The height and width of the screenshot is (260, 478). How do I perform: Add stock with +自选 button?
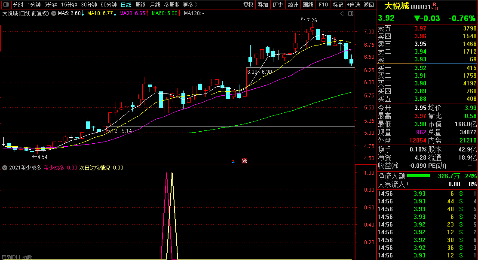coord(353,5)
